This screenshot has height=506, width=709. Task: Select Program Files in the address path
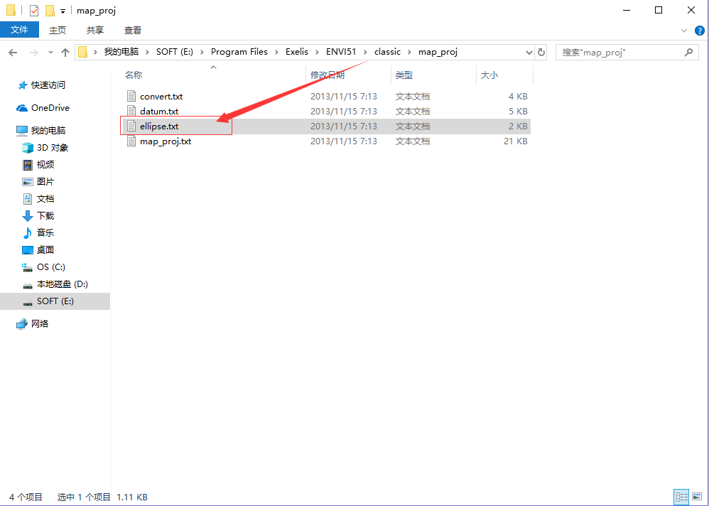click(239, 52)
